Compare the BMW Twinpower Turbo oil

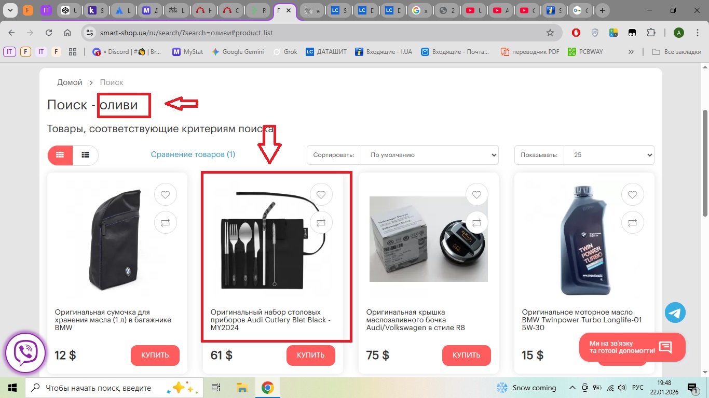click(x=632, y=222)
